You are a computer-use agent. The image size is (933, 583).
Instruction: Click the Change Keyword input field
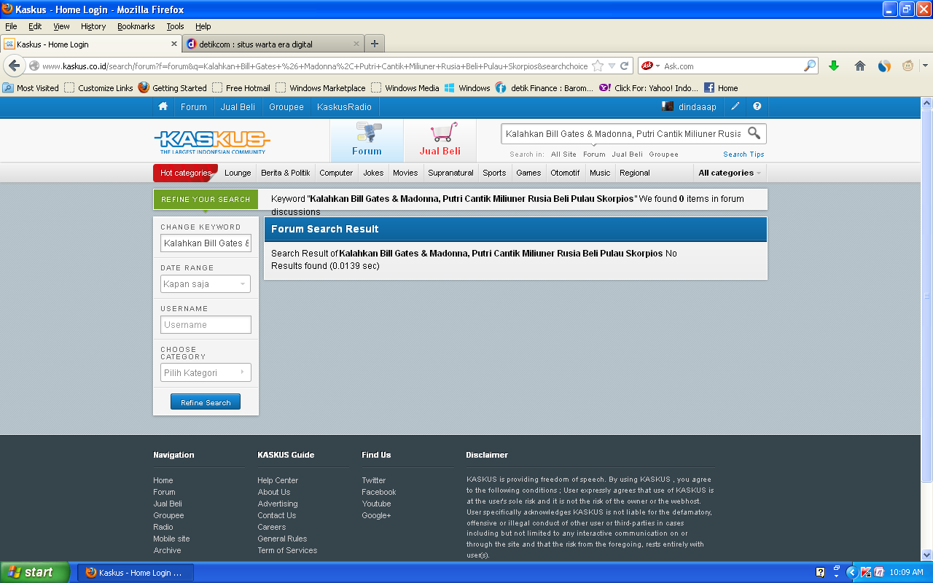206,243
